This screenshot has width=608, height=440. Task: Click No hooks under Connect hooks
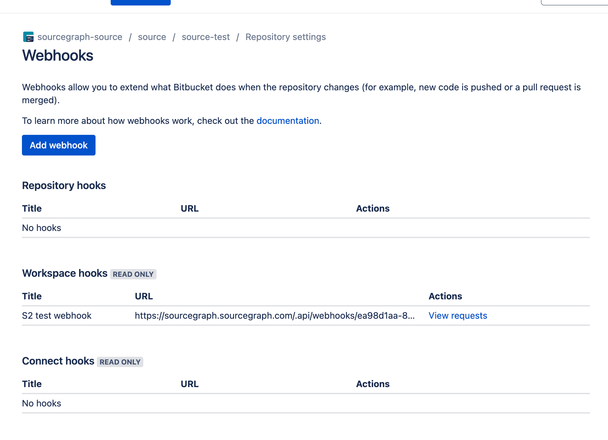coord(42,403)
